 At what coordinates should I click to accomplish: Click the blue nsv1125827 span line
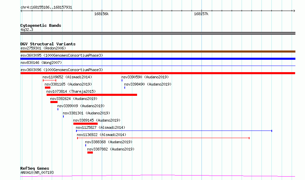coord(174,131)
